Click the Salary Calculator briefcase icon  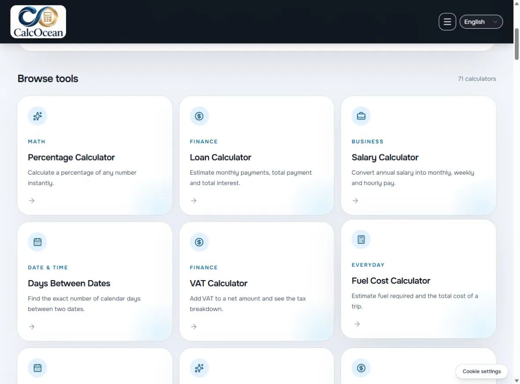click(361, 116)
